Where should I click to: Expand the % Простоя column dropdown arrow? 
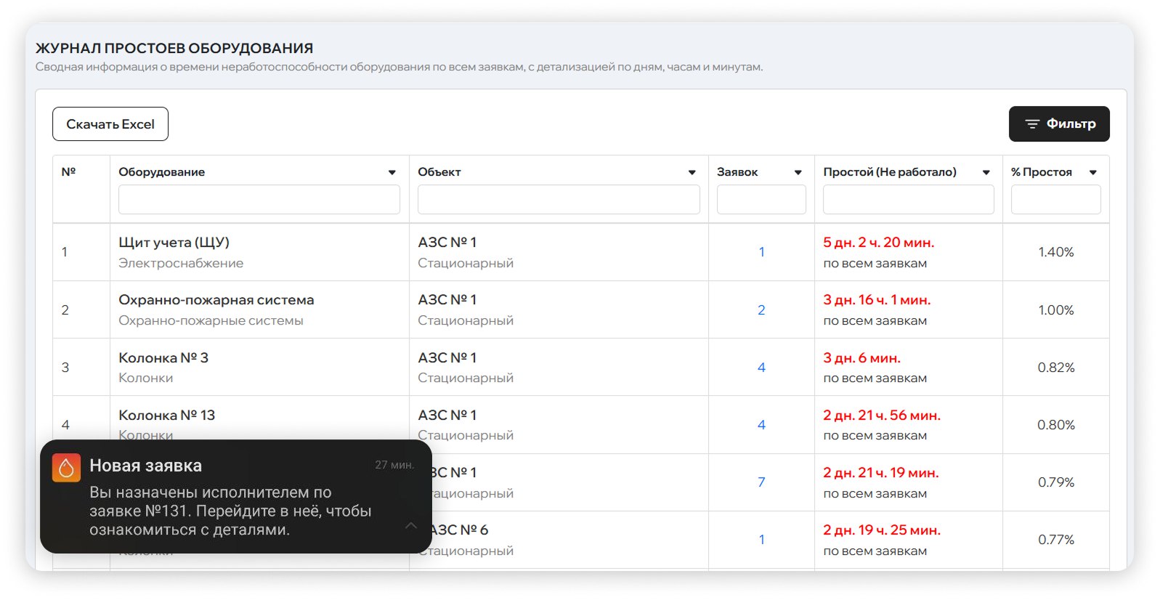pyautogui.click(x=1092, y=173)
